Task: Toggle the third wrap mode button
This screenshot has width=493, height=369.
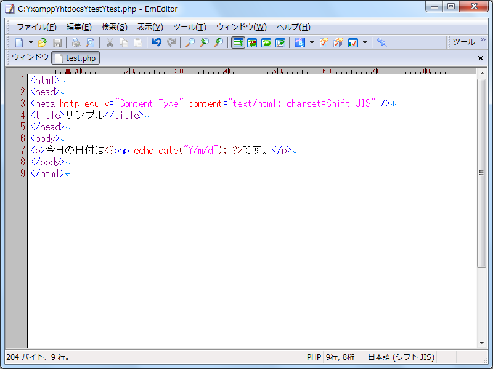Action: 266,42
